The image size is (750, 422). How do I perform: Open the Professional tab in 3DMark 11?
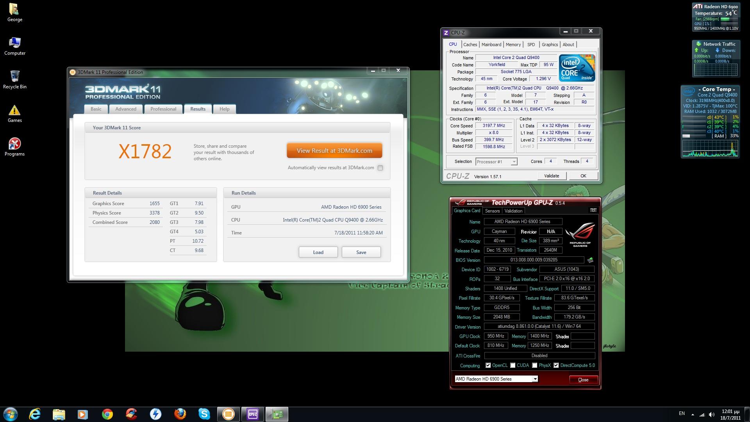(163, 109)
